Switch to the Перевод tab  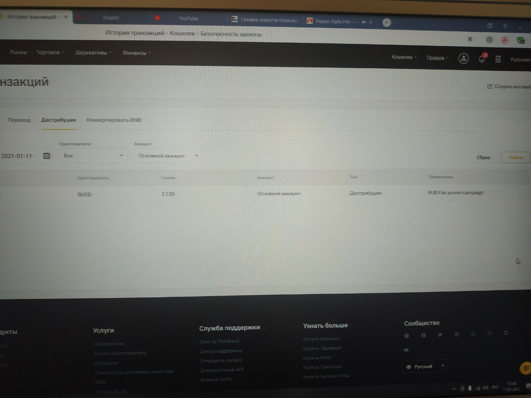click(19, 120)
